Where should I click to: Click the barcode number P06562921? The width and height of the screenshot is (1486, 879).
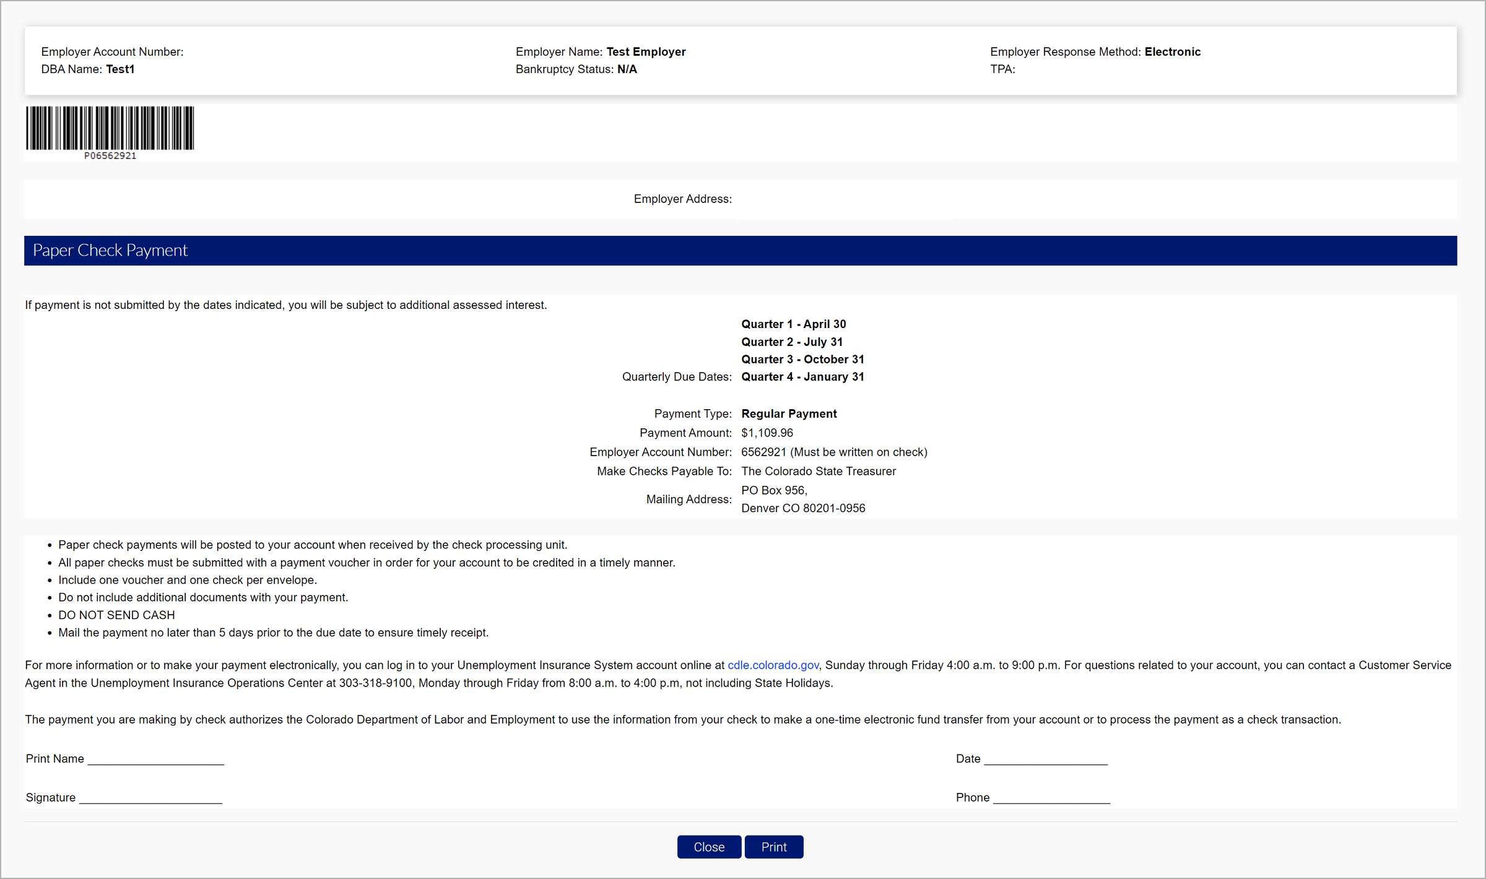tap(110, 156)
